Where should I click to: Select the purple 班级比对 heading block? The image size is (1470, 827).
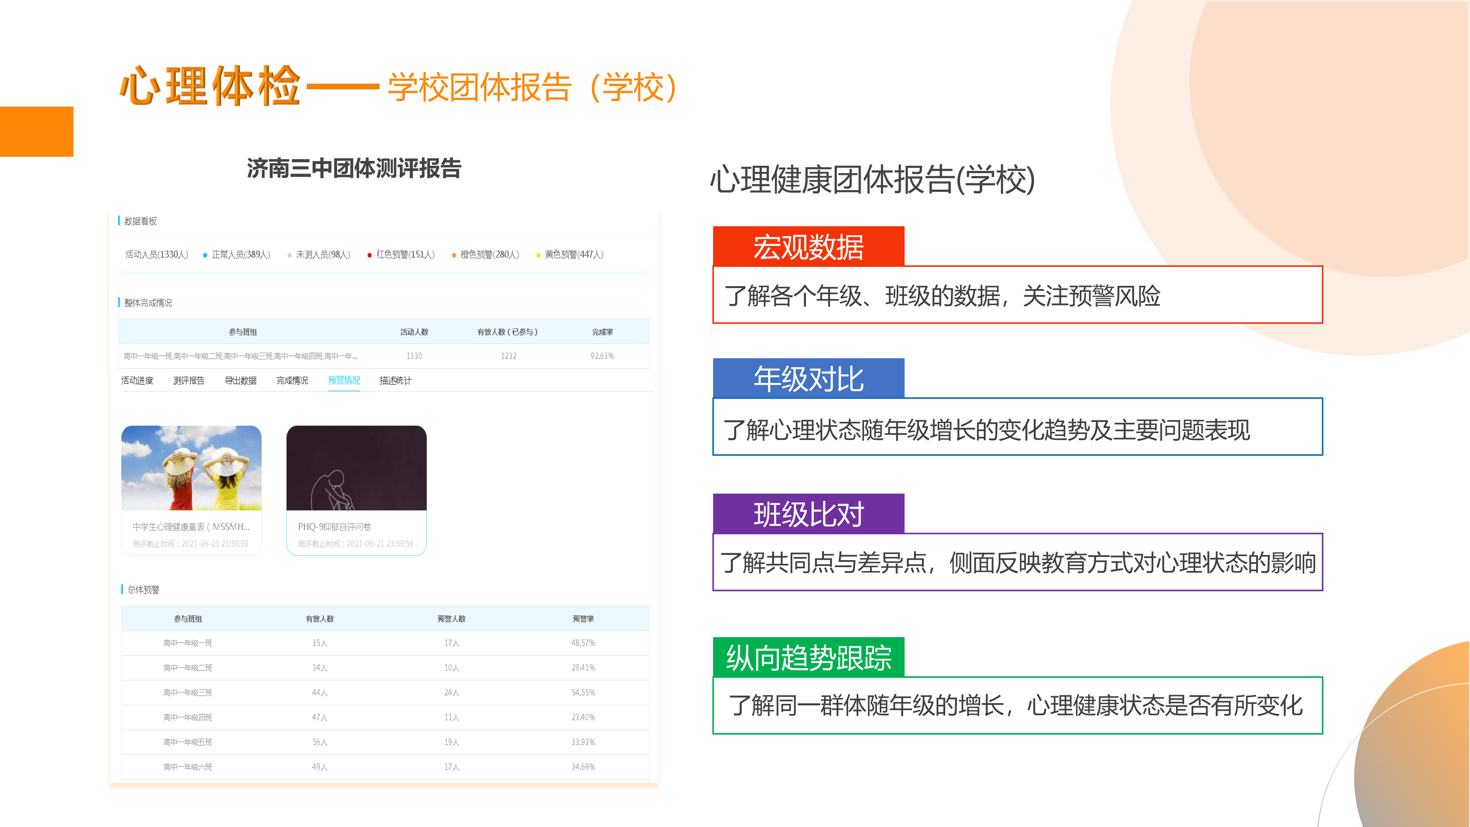[x=808, y=514]
